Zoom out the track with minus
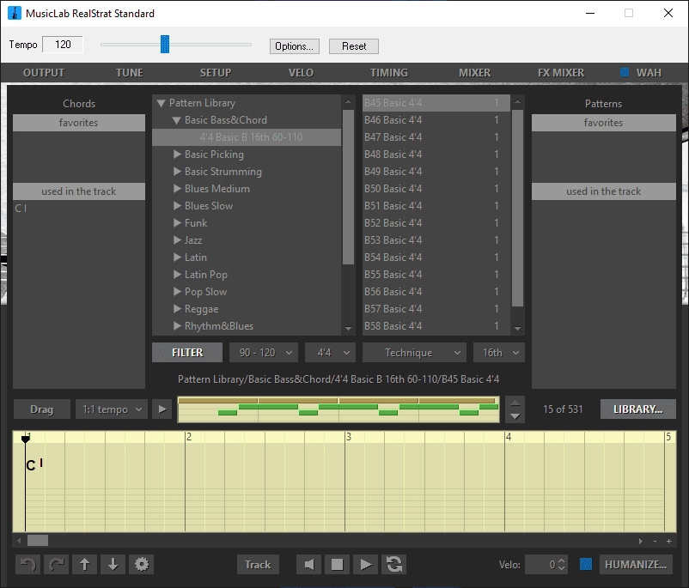The image size is (689, 588). point(655,541)
